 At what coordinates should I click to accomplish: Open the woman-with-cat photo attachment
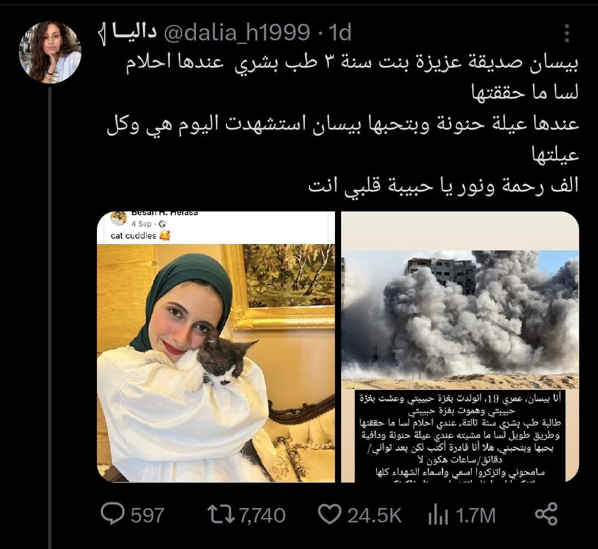click(216, 346)
